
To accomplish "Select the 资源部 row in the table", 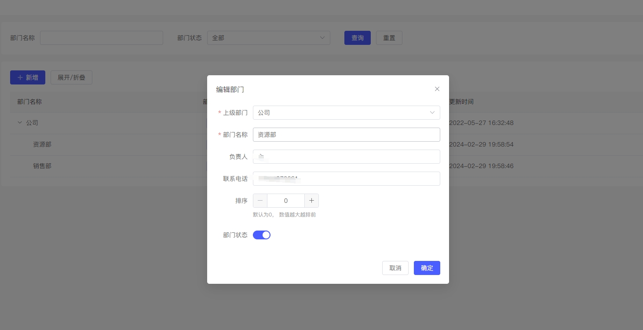I will pyautogui.click(x=42, y=144).
